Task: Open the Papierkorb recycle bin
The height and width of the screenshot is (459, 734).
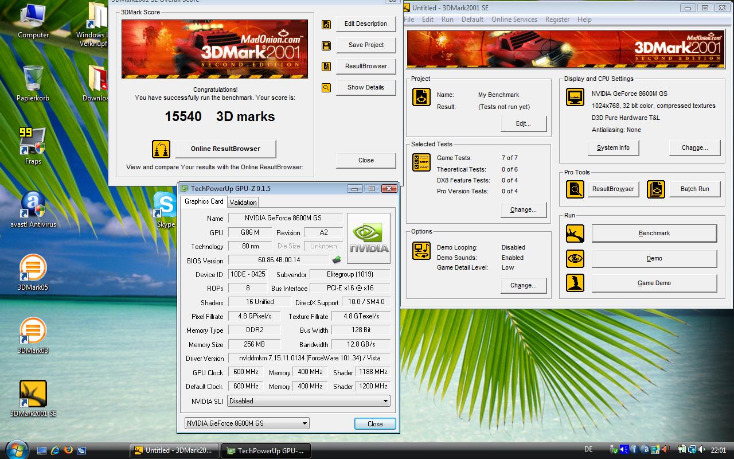Action: (x=33, y=83)
